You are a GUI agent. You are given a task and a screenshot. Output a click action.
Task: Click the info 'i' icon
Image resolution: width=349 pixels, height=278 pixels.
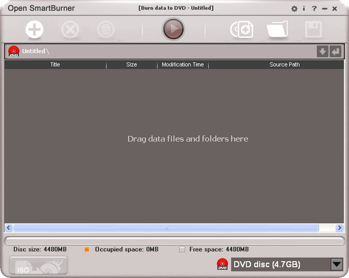[x=304, y=9]
